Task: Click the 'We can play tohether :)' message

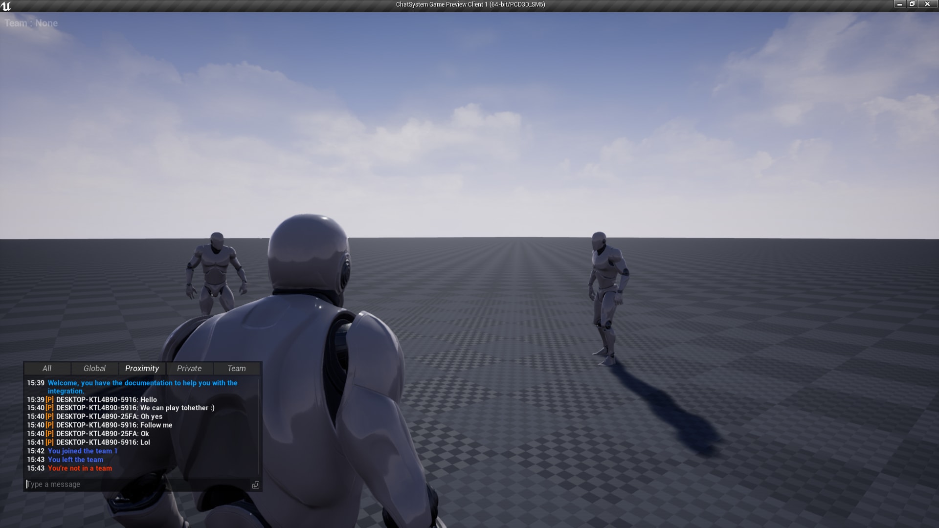Action: pos(177,408)
